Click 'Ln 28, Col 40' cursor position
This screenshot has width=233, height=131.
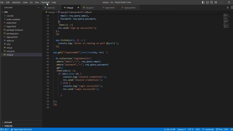[169, 130]
